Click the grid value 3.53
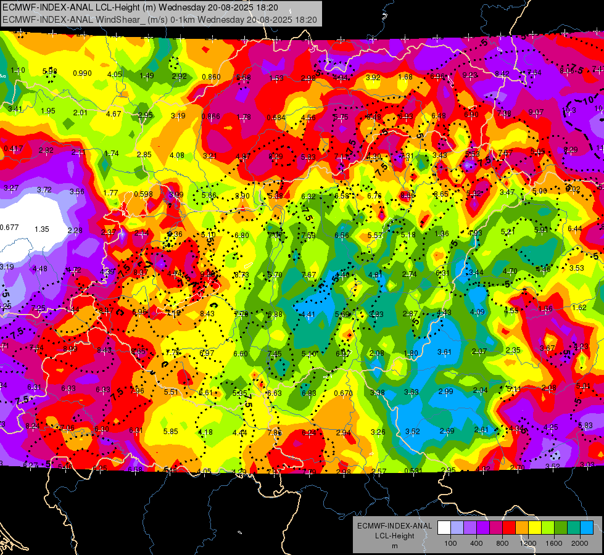 pyautogui.click(x=577, y=268)
